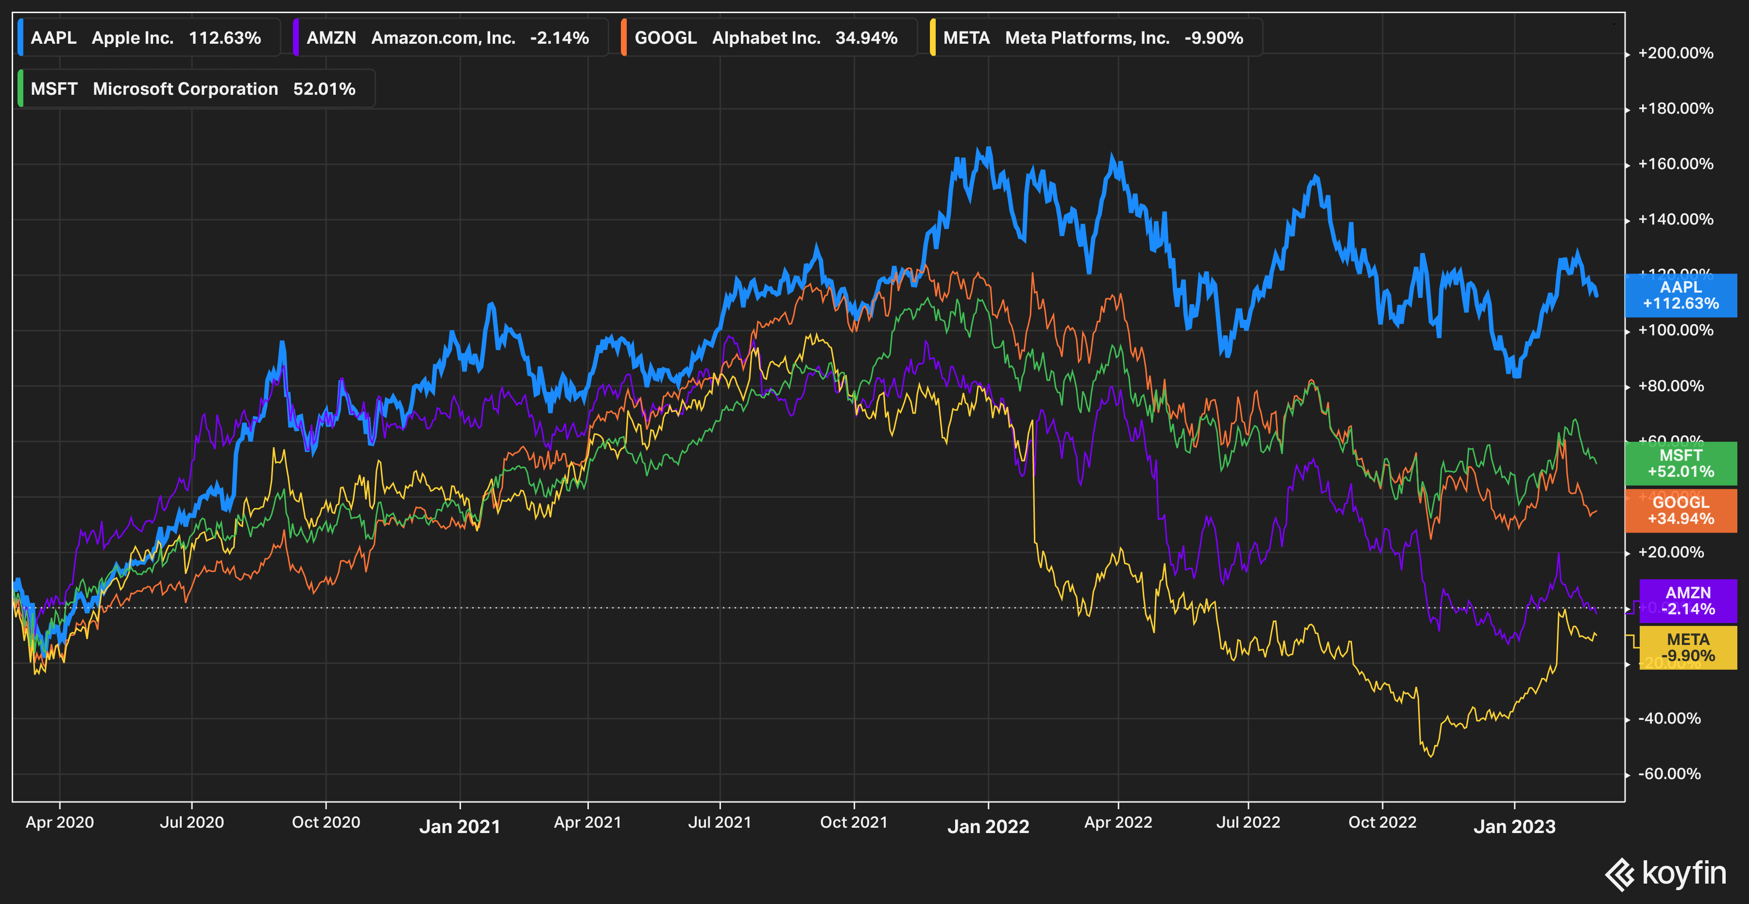Click the Apr 2022 time-axis label
Screen dimensions: 1749x904
click(1118, 822)
